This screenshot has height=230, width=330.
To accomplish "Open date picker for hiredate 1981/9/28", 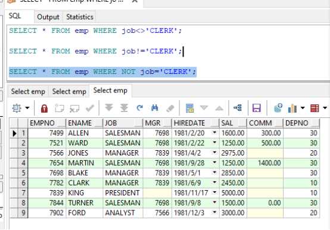I will click(x=214, y=163).
